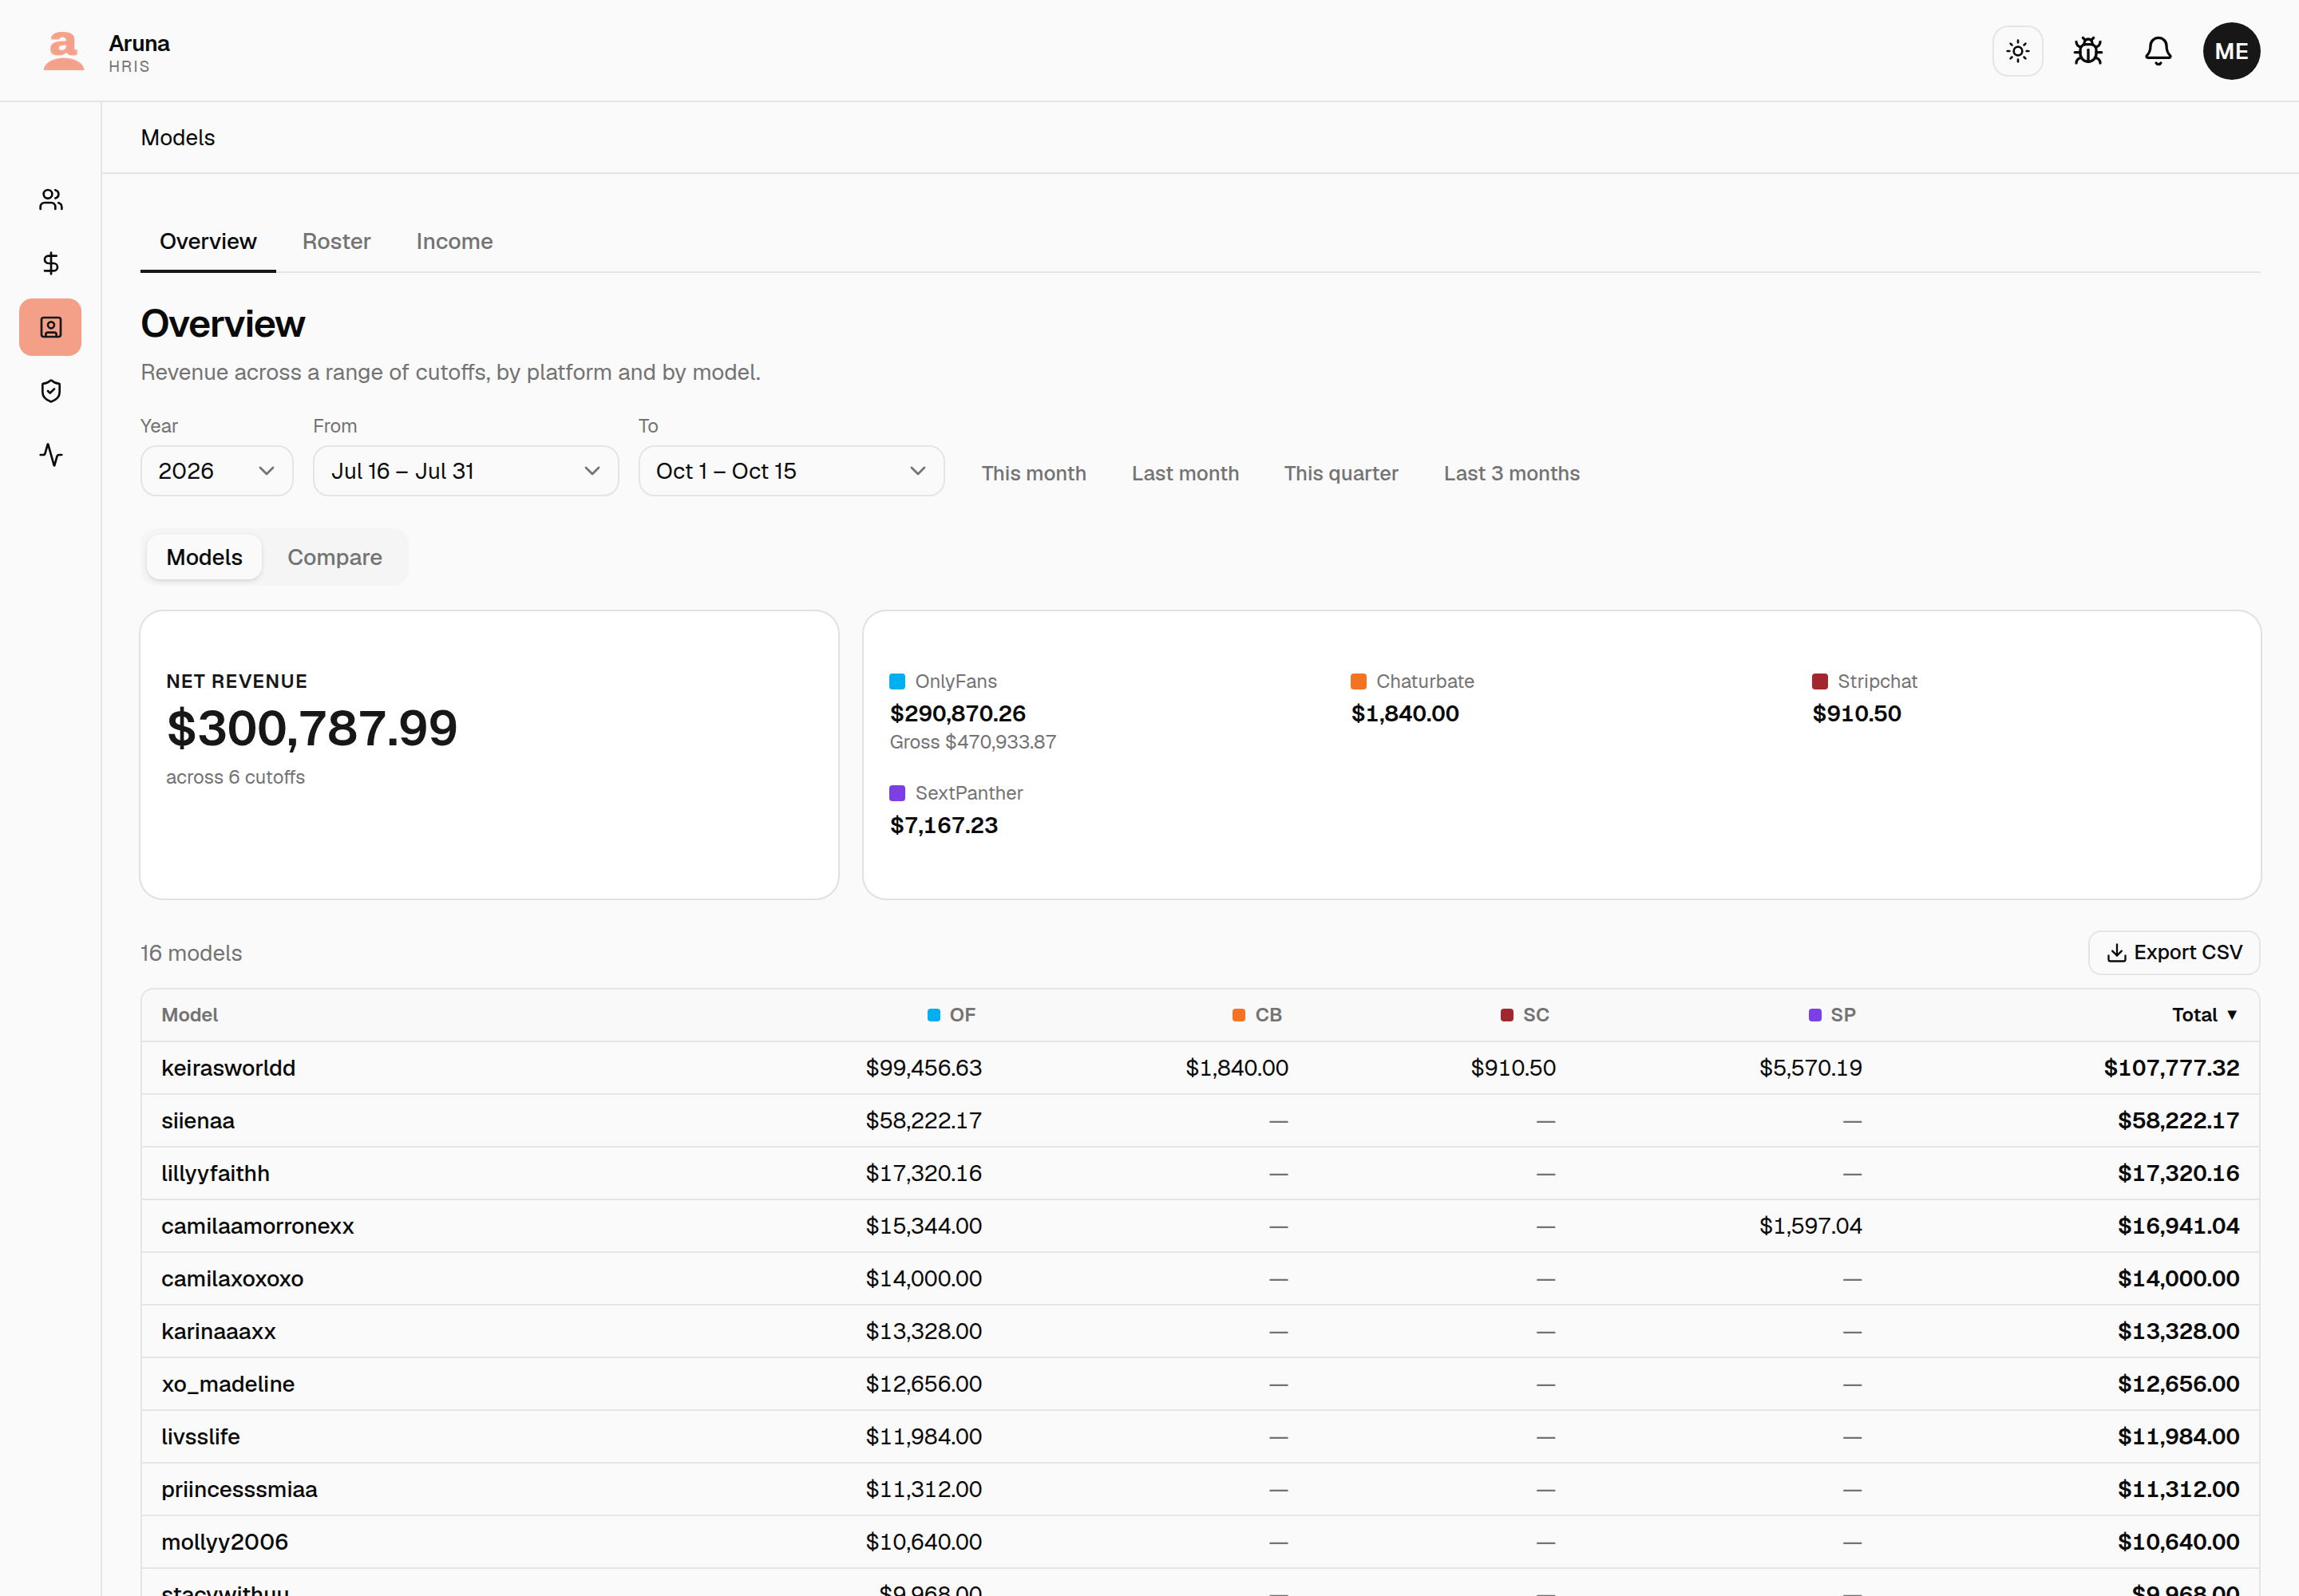The height and width of the screenshot is (1596, 2299).
Task: Sort by the OF column header
Action: click(951, 1014)
